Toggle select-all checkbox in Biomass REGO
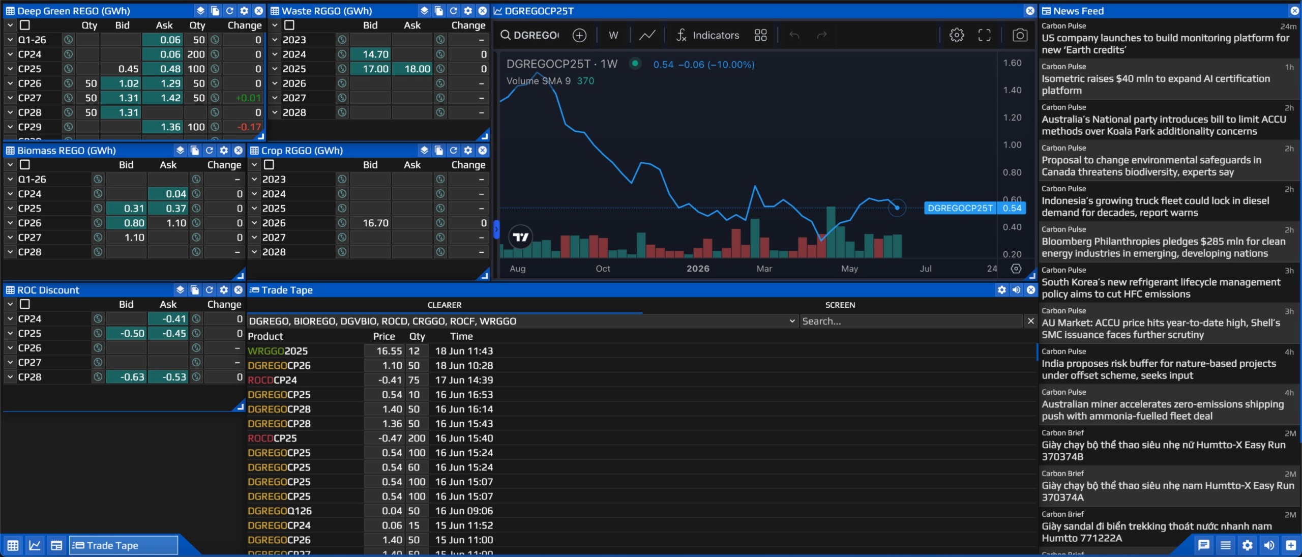The width and height of the screenshot is (1302, 557). [x=25, y=164]
